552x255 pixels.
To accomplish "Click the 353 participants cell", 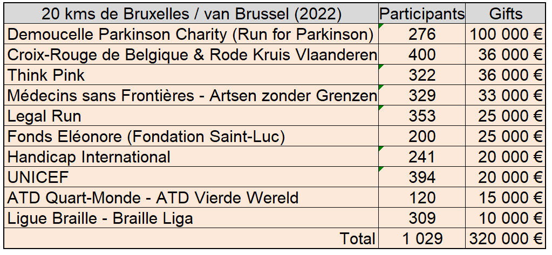I will click(x=422, y=116).
